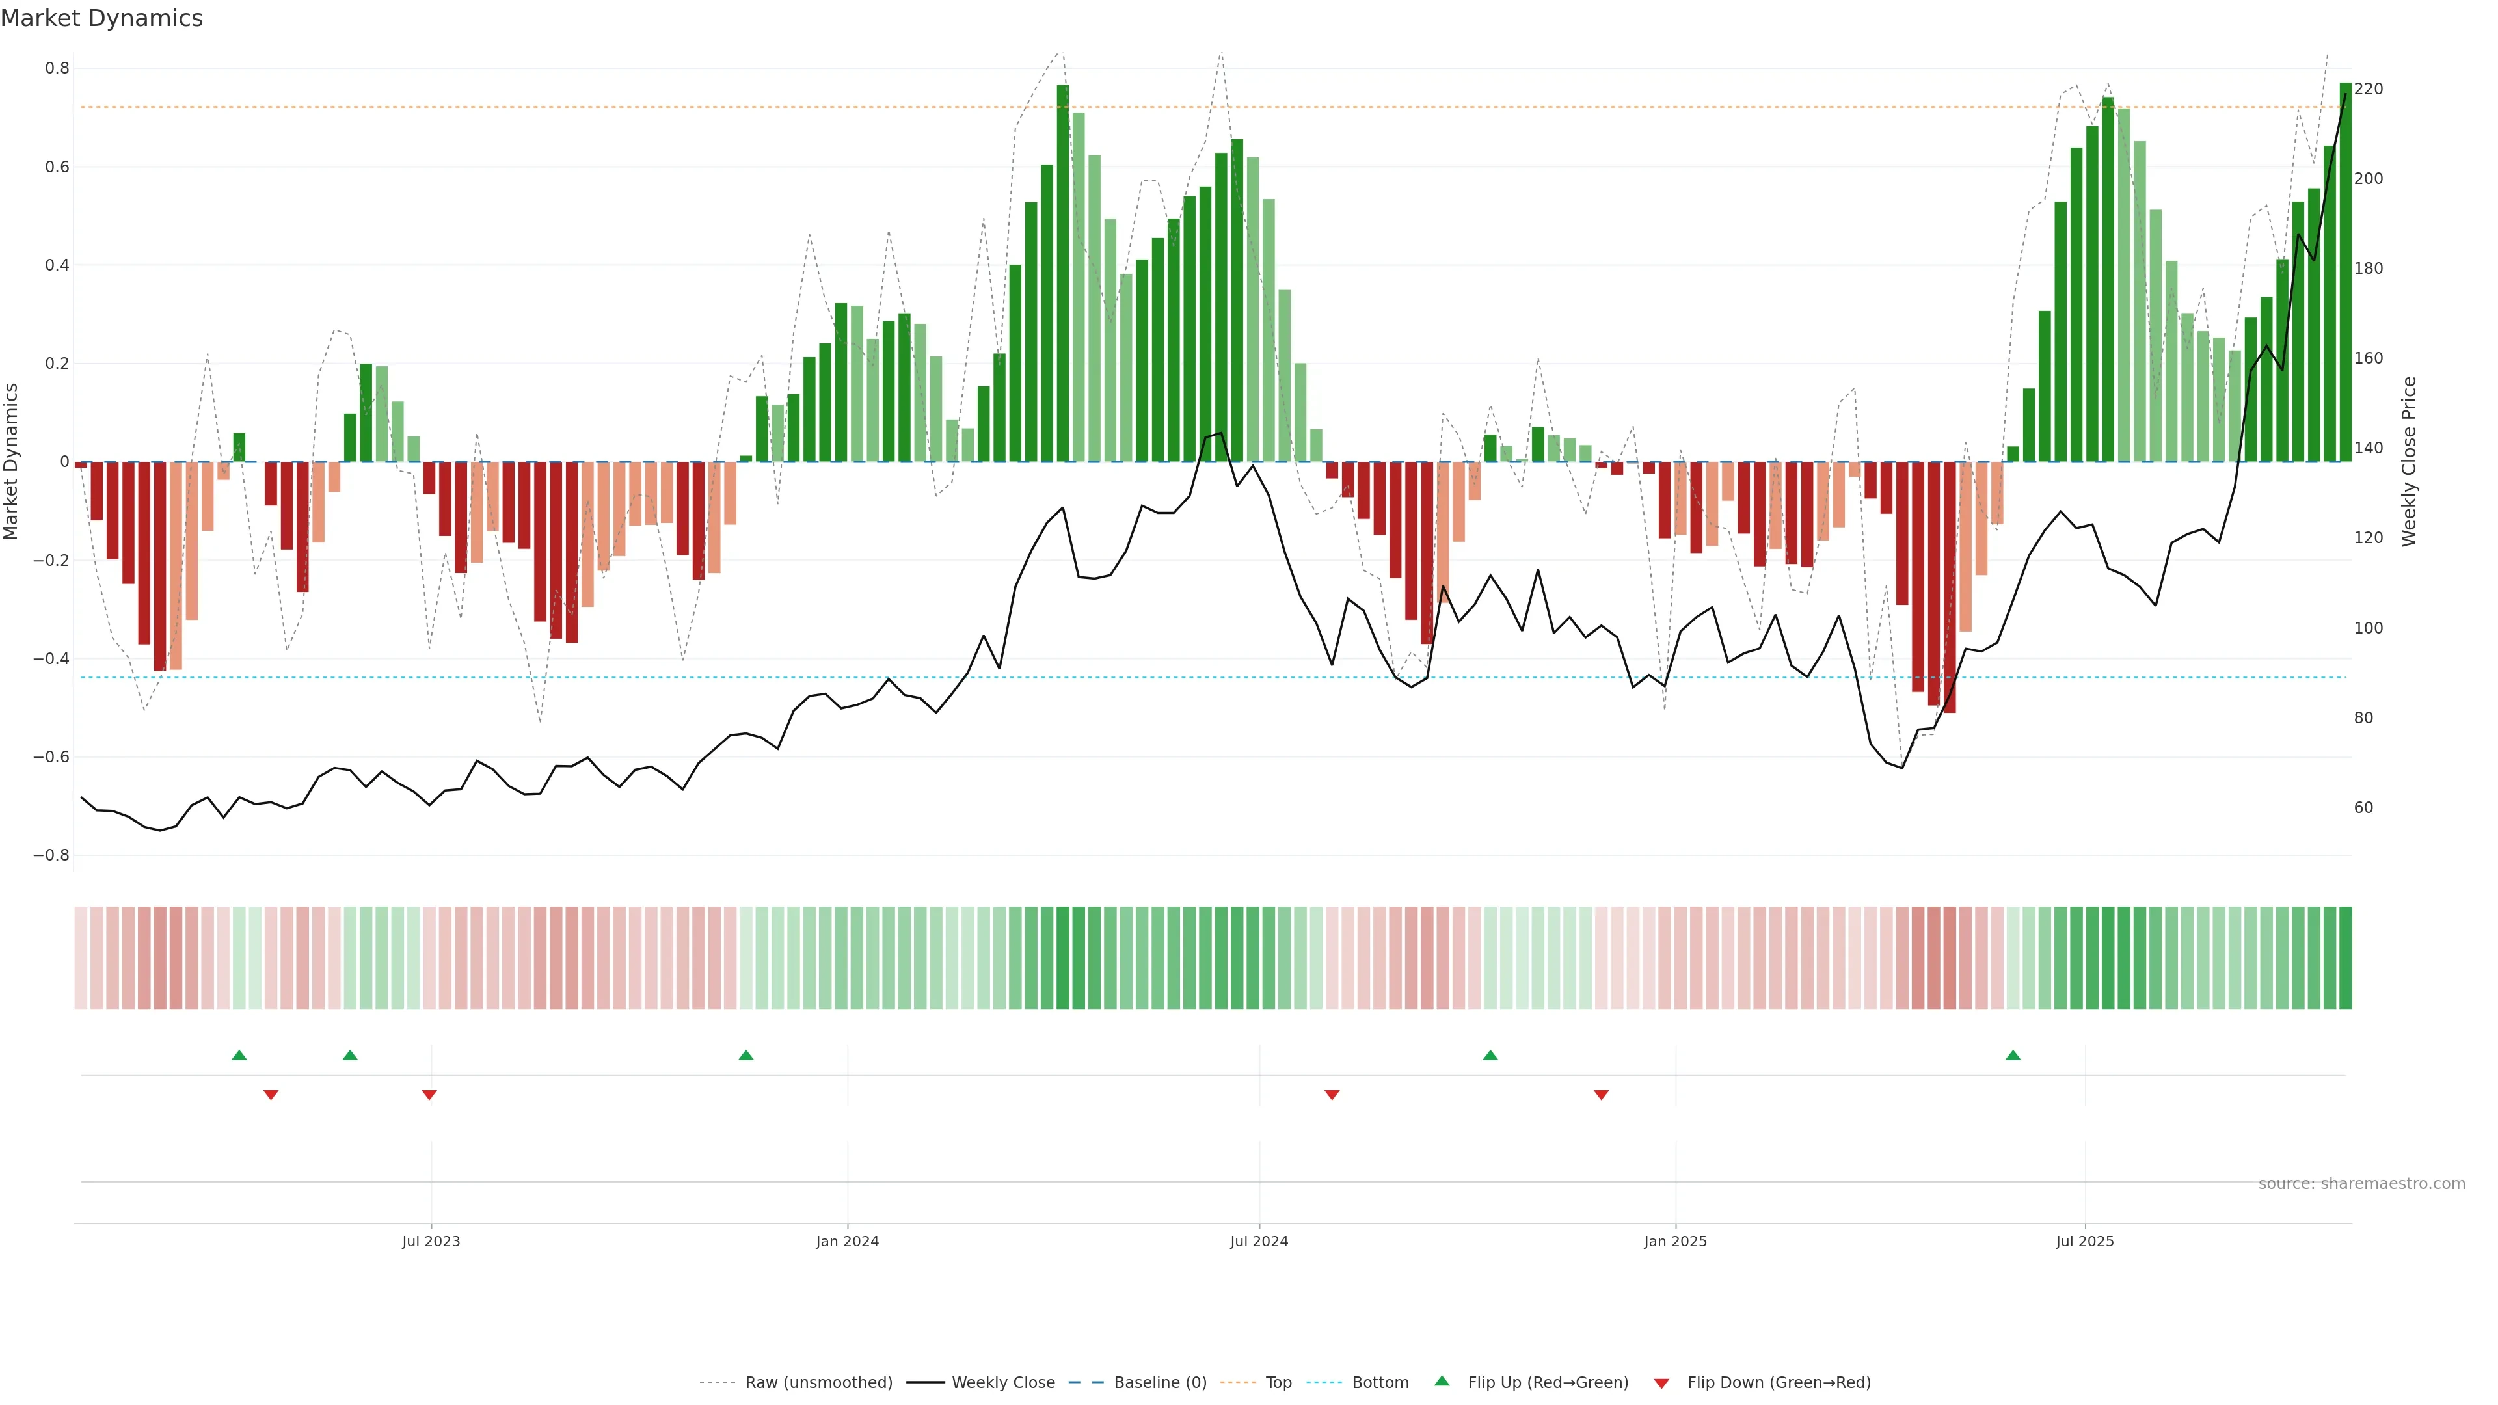This screenshot has width=2498, height=1405.
Task: Click the red flip-down marker before Jan 2025
Action: point(1601,1095)
